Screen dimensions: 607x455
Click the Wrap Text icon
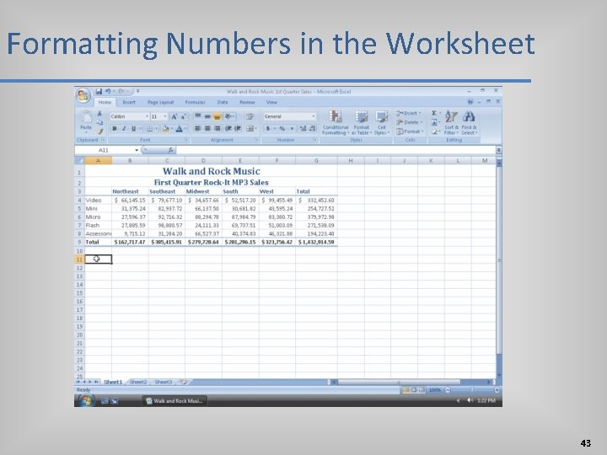[x=250, y=116]
